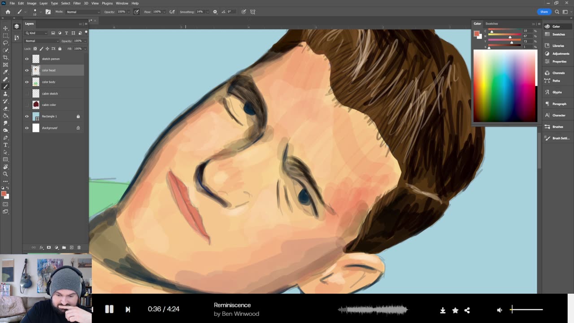Viewport: 574px width, 323px height.
Task: Open the Window menu
Action: 122,3
